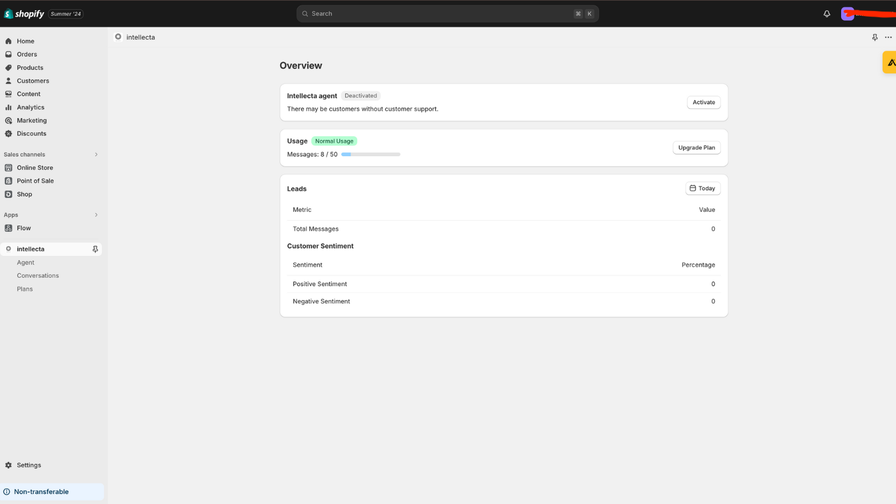896x504 pixels.
Task: Click the Customers person icon
Action: [x=8, y=81]
